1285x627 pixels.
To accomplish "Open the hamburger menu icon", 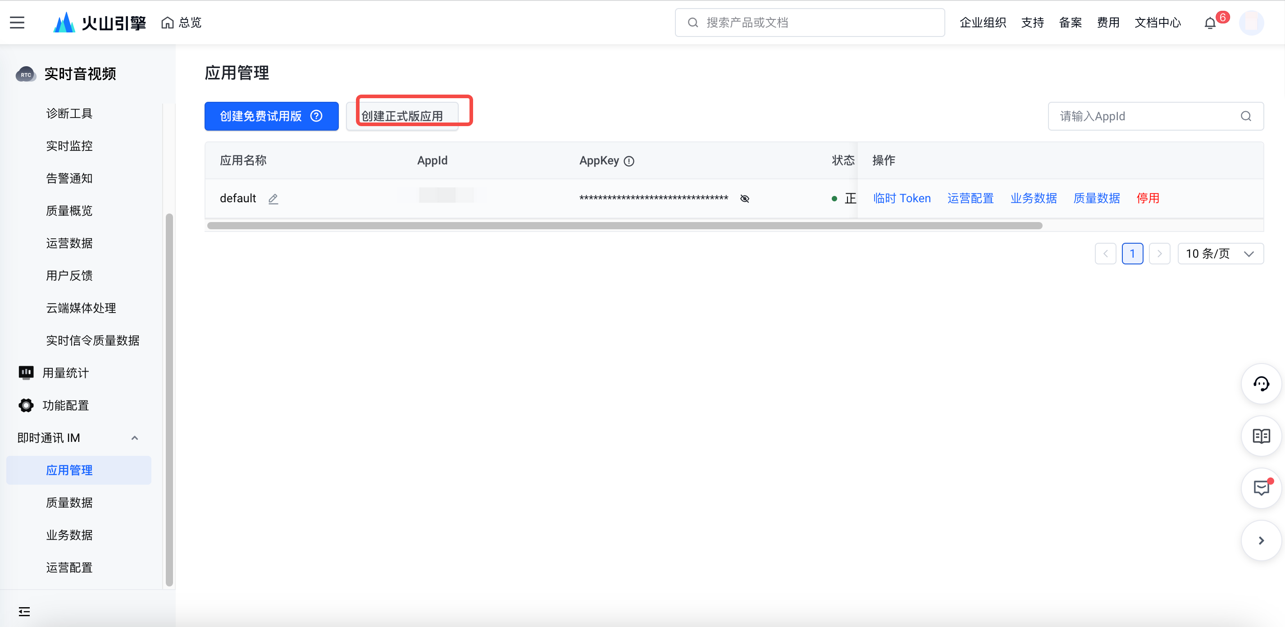I will tap(17, 23).
